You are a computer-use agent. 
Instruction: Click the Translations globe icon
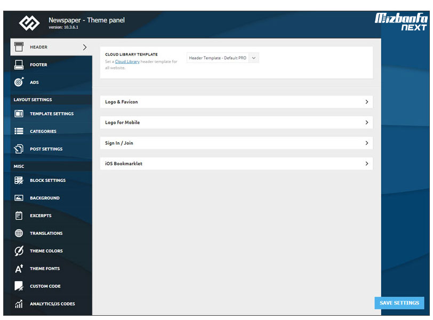click(x=19, y=233)
